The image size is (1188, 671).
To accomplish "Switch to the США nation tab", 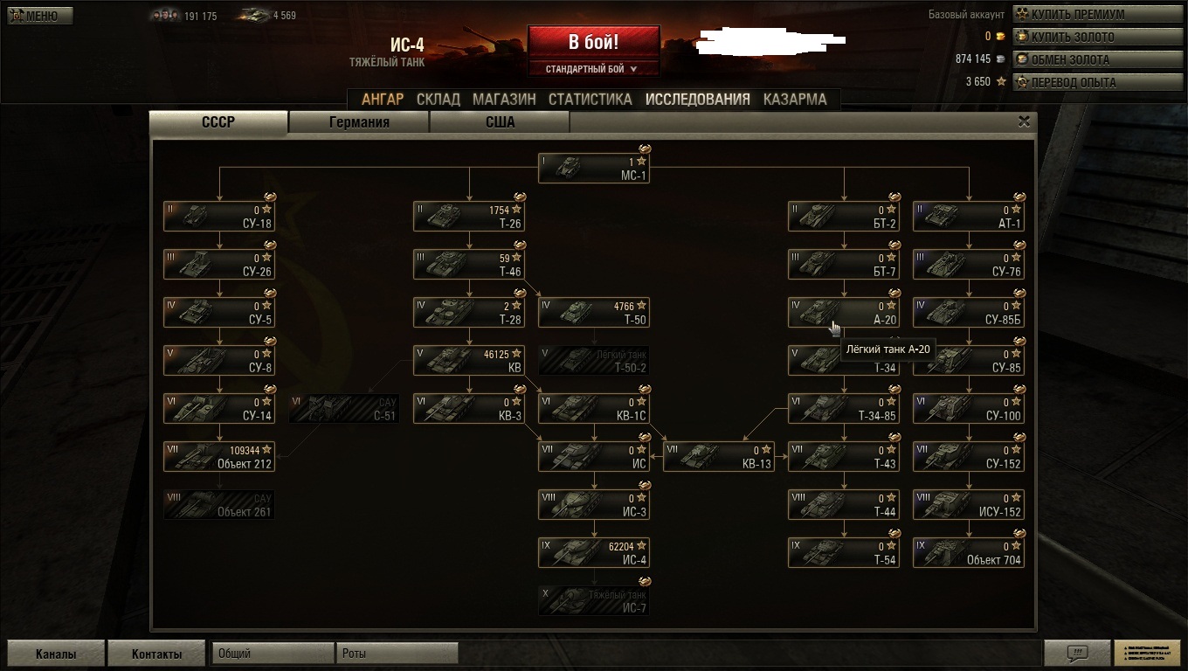I will (500, 122).
